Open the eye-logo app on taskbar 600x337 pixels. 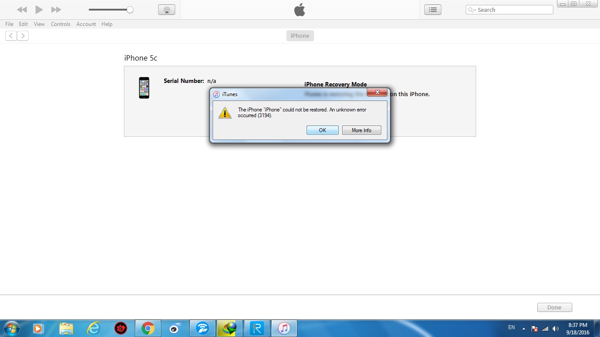175,328
